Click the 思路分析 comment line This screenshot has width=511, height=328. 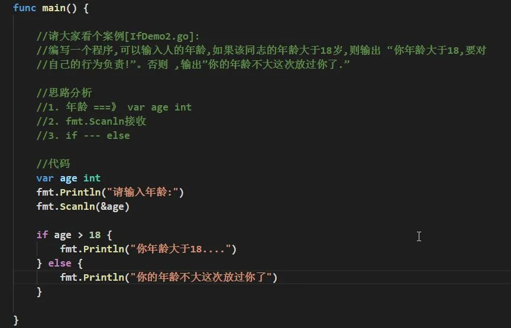pyautogui.click(x=64, y=93)
